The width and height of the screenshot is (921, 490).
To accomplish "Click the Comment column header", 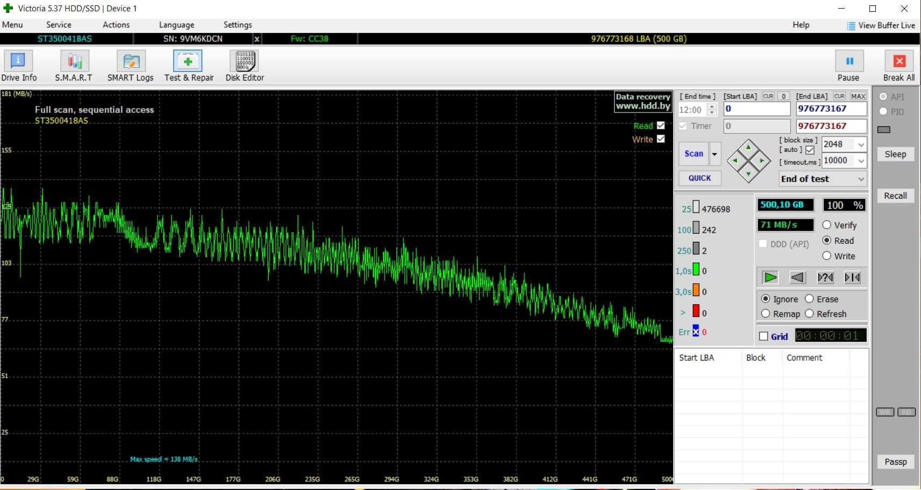I will tap(815, 358).
